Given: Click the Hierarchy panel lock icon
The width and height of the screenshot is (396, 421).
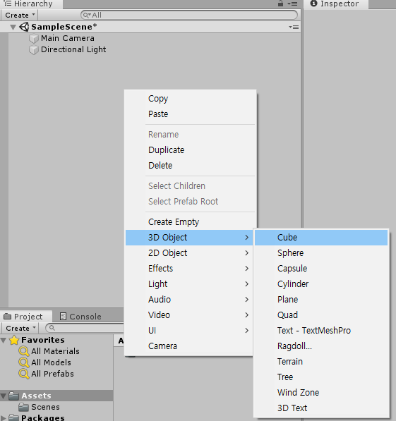Looking at the screenshot, I should click(x=280, y=4).
